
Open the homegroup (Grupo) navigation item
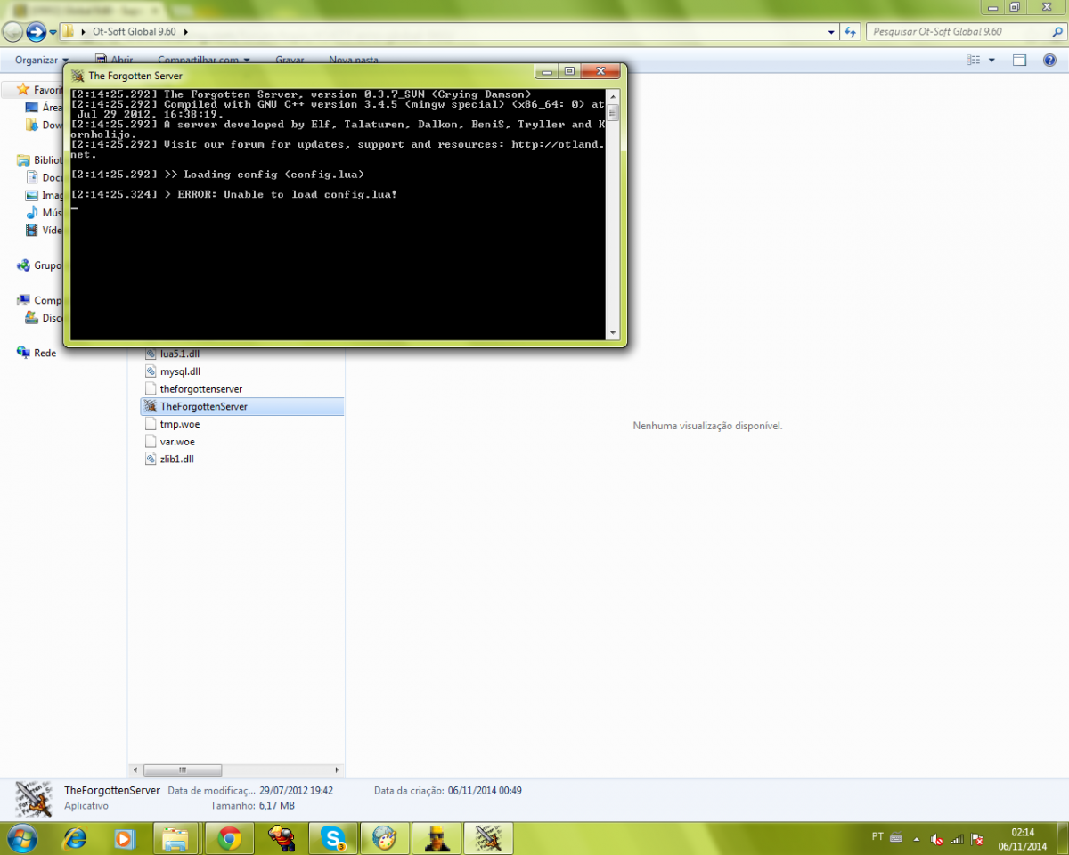[x=40, y=265]
